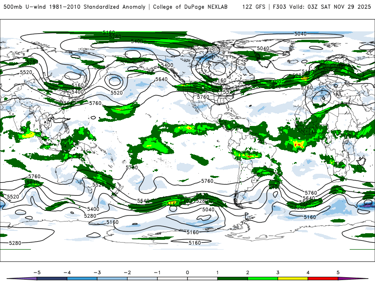
Task: Click the yellow 5160 anomaly in South Pacific
Action: pos(172,204)
